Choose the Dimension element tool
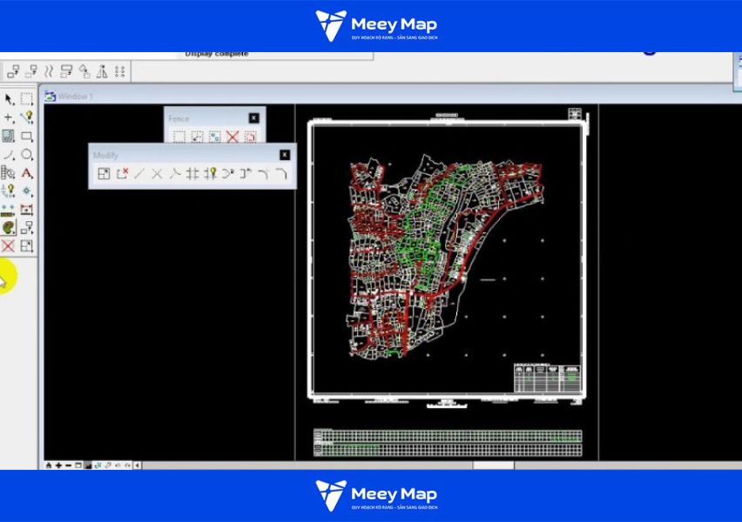Image resolution: width=742 pixels, height=522 pixels. (x=27, y=210)
